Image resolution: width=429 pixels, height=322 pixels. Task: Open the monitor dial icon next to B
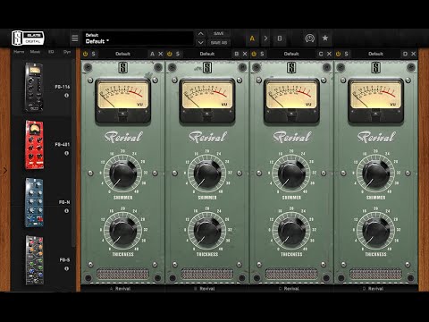point(310,38)
